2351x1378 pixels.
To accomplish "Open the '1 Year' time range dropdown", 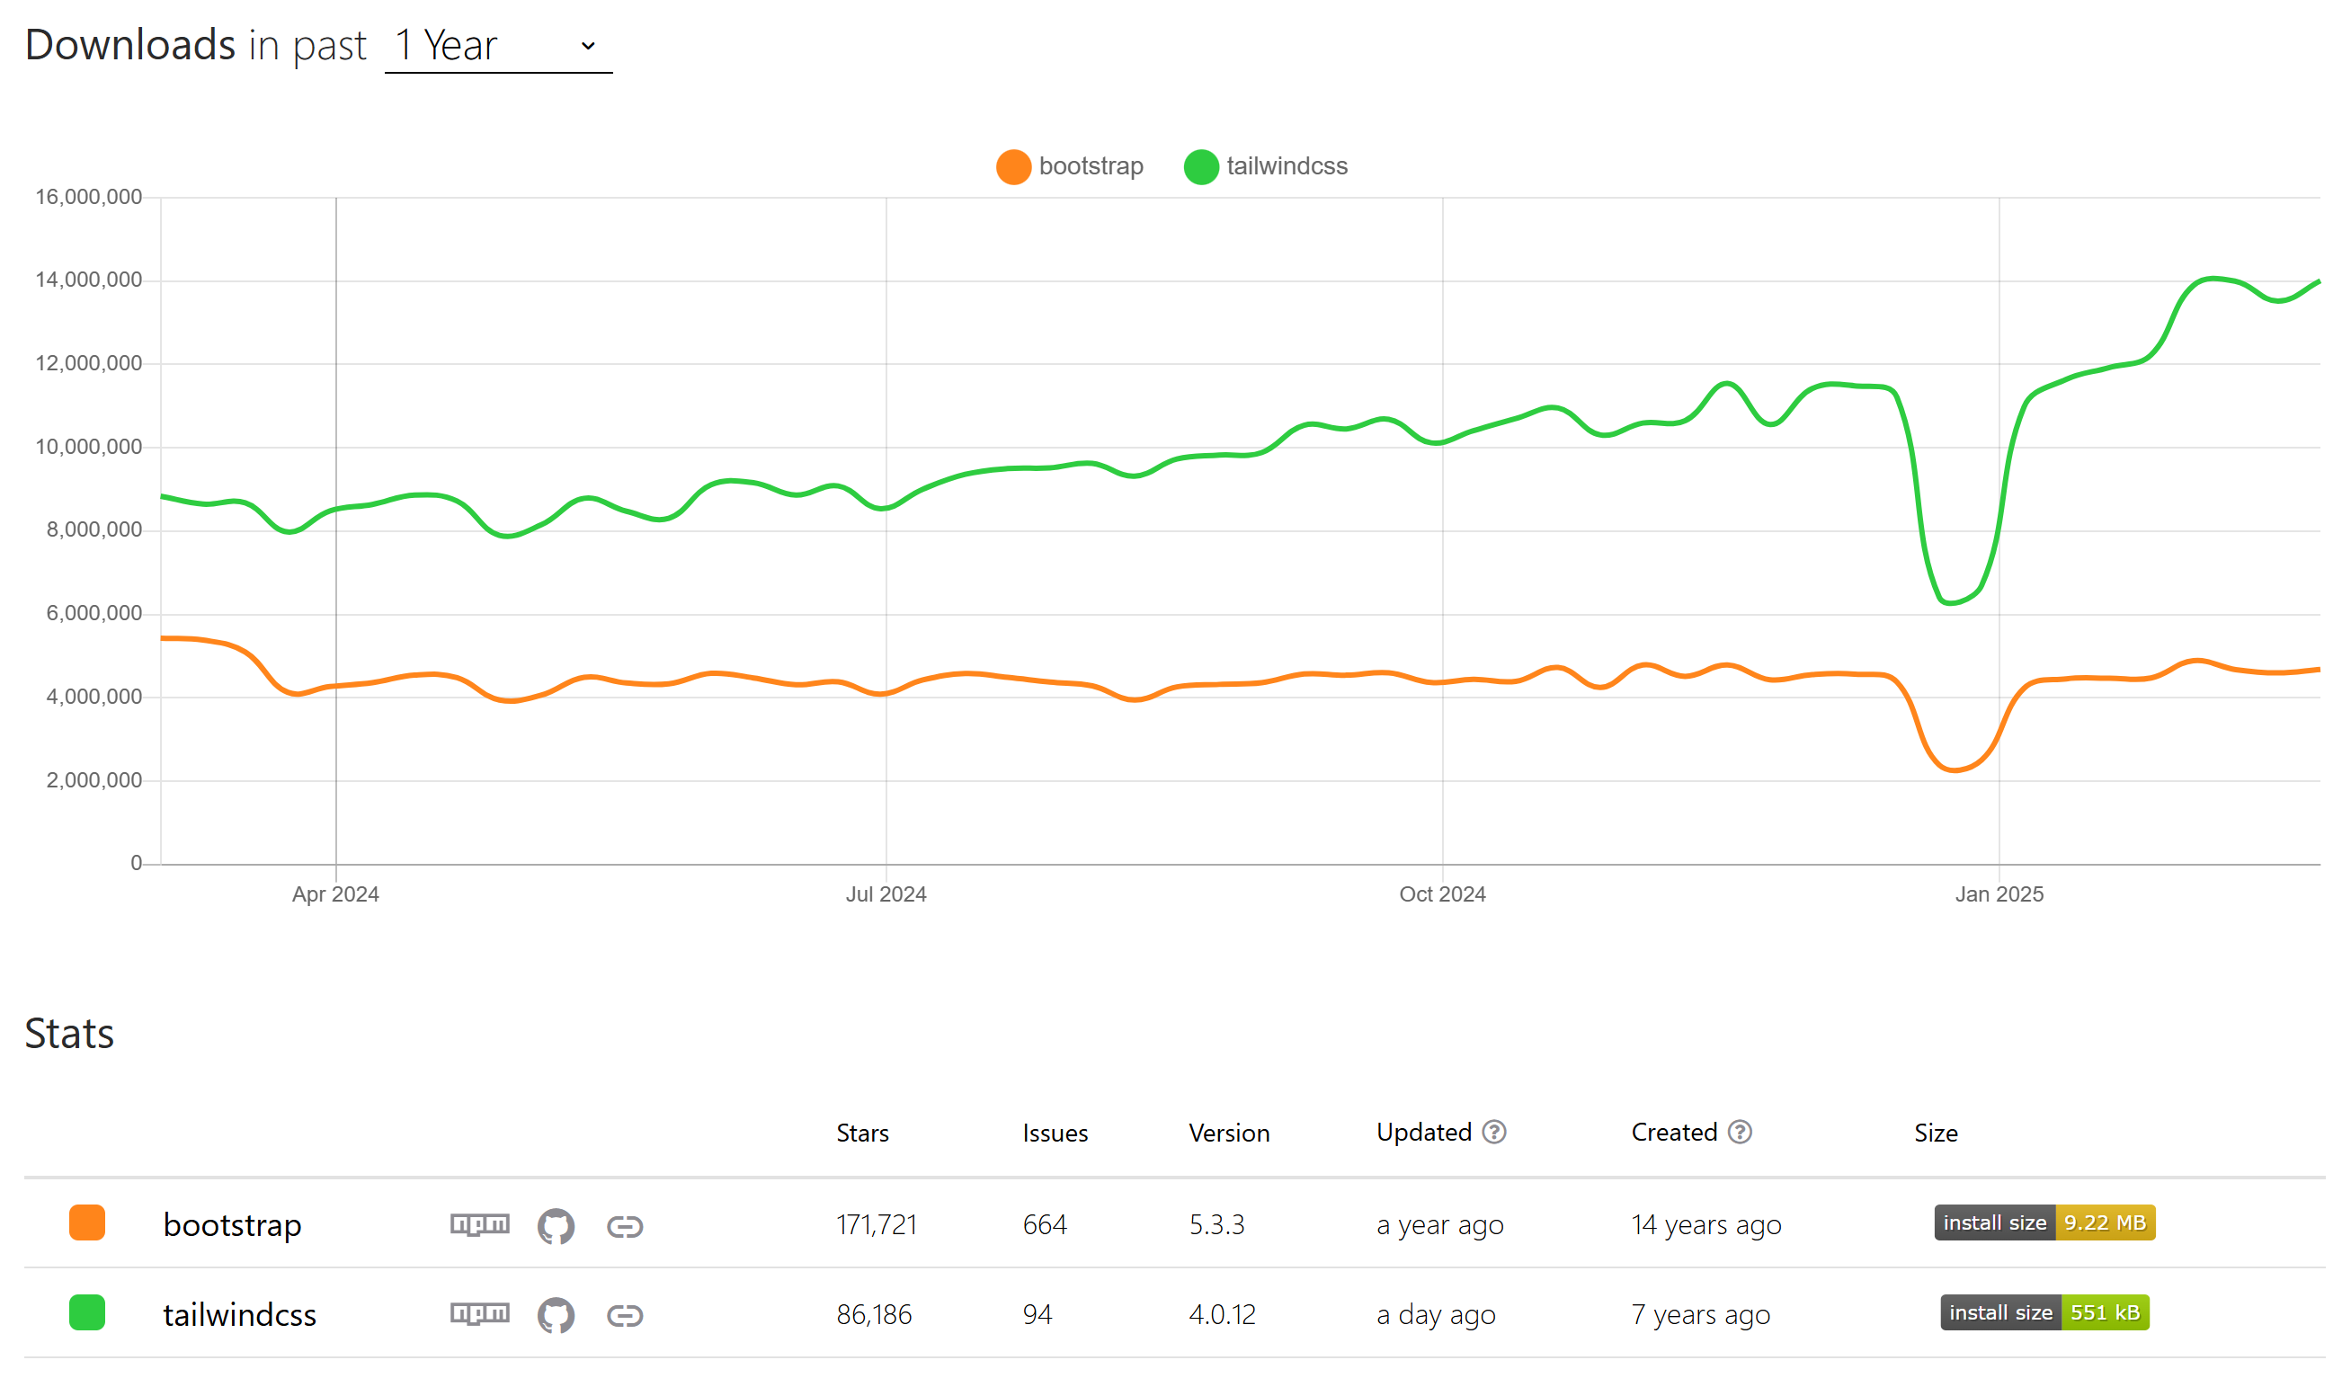I will point(498,47).
